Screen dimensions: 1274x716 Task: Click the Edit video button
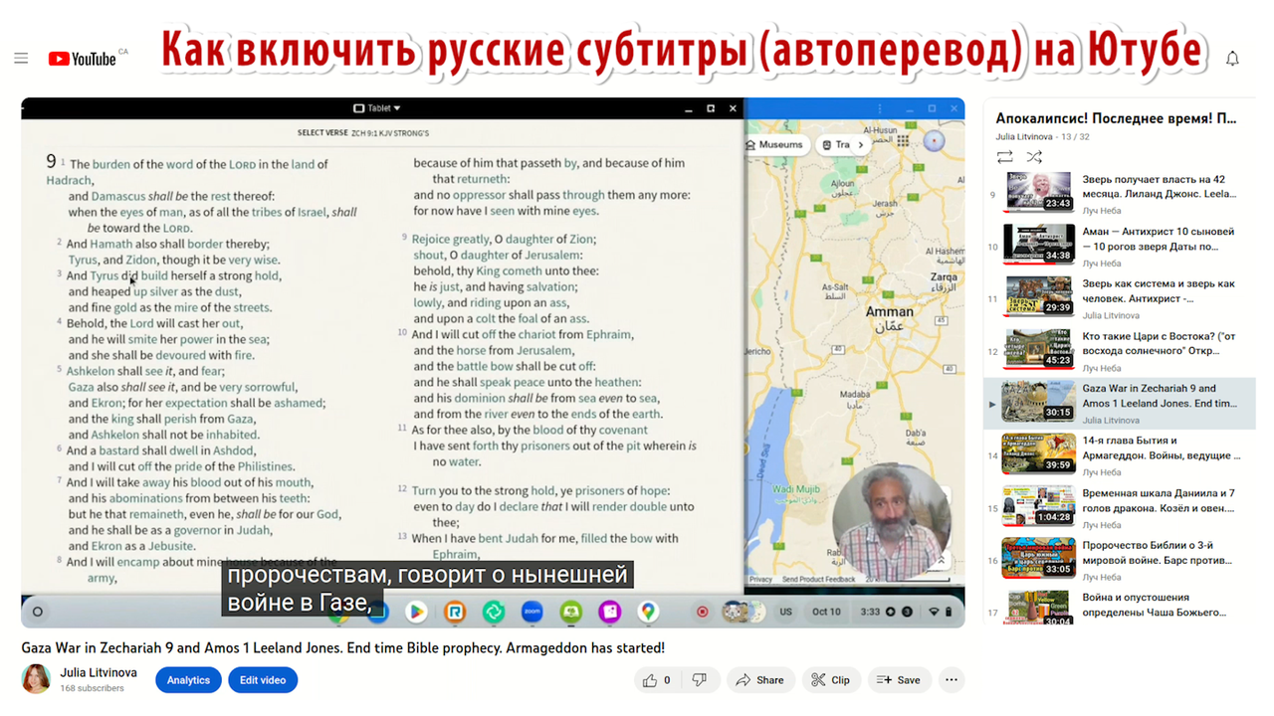[263, 680]
